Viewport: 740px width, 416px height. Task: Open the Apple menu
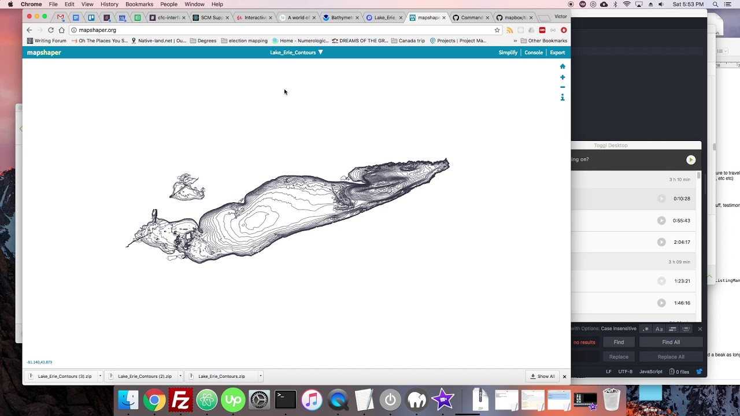[x=10, y=5]
